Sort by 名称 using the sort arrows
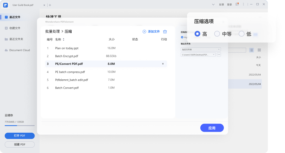 click(63, 39)
